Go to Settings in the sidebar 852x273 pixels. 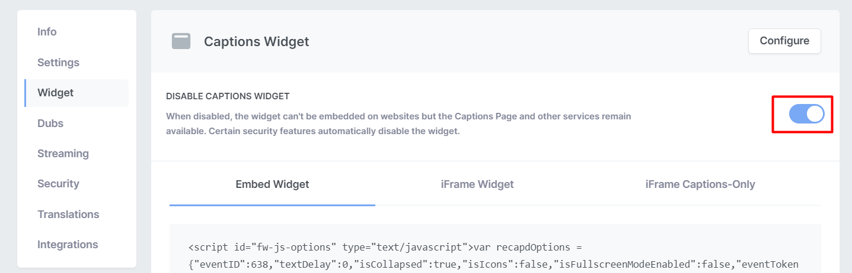58,63
